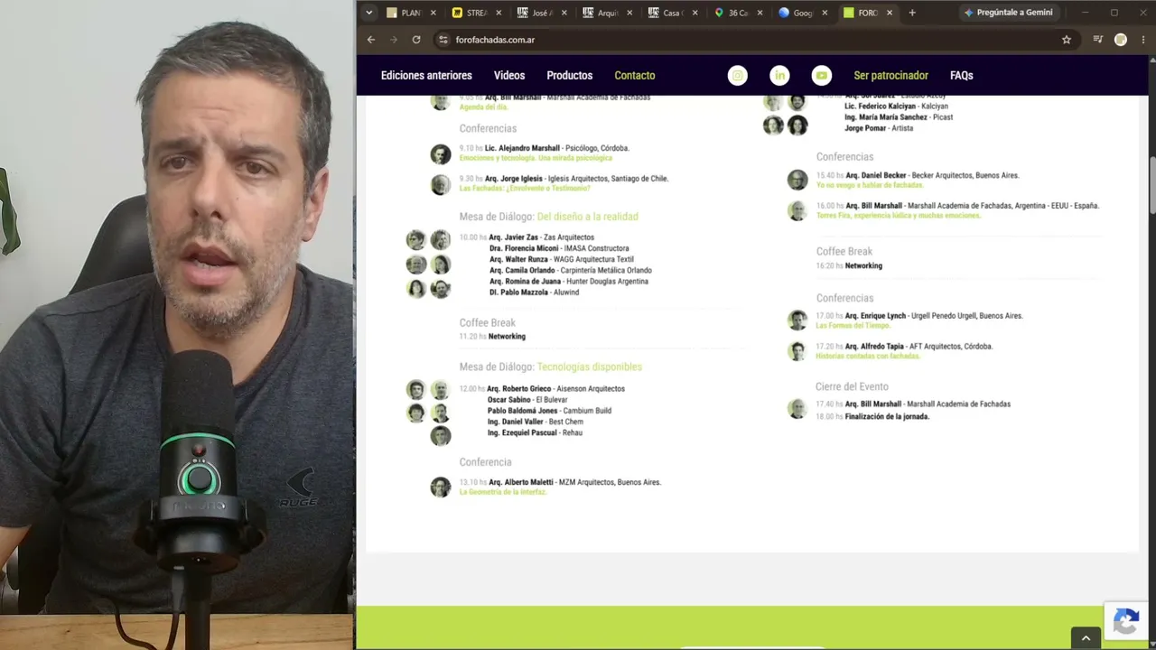The width and height of the screenshot is (1156, 650).
Task: Open 'Yo no vengo a hablar de fachadas' link
Action: [x=870, y=185]
